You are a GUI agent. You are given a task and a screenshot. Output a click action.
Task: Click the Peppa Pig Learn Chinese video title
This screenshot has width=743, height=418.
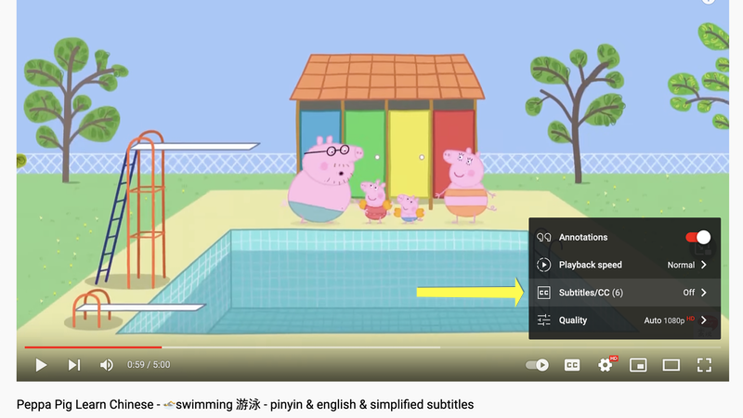tap(245, 405)
